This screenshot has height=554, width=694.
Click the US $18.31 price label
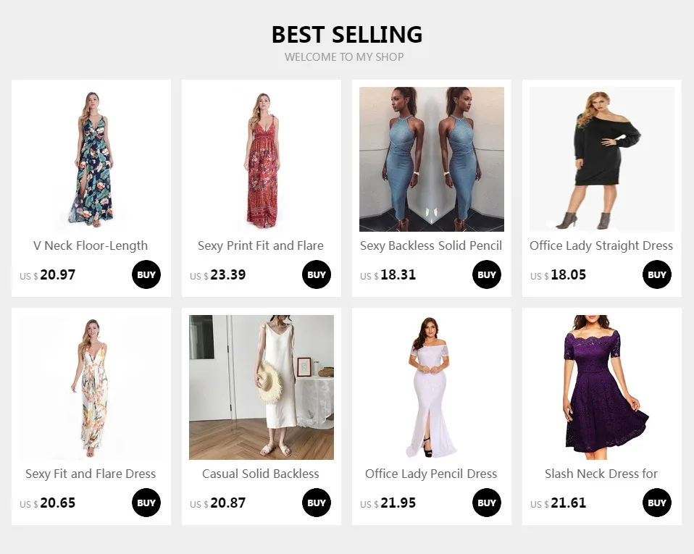(388, 274)
